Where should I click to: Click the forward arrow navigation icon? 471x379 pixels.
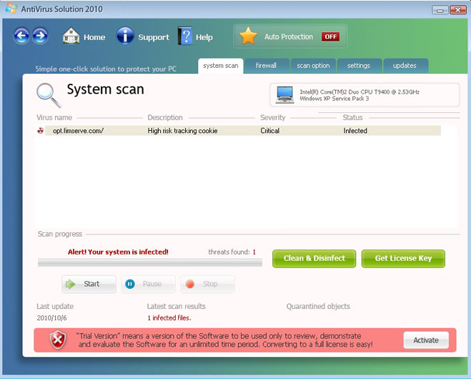[x=40, y=36]
